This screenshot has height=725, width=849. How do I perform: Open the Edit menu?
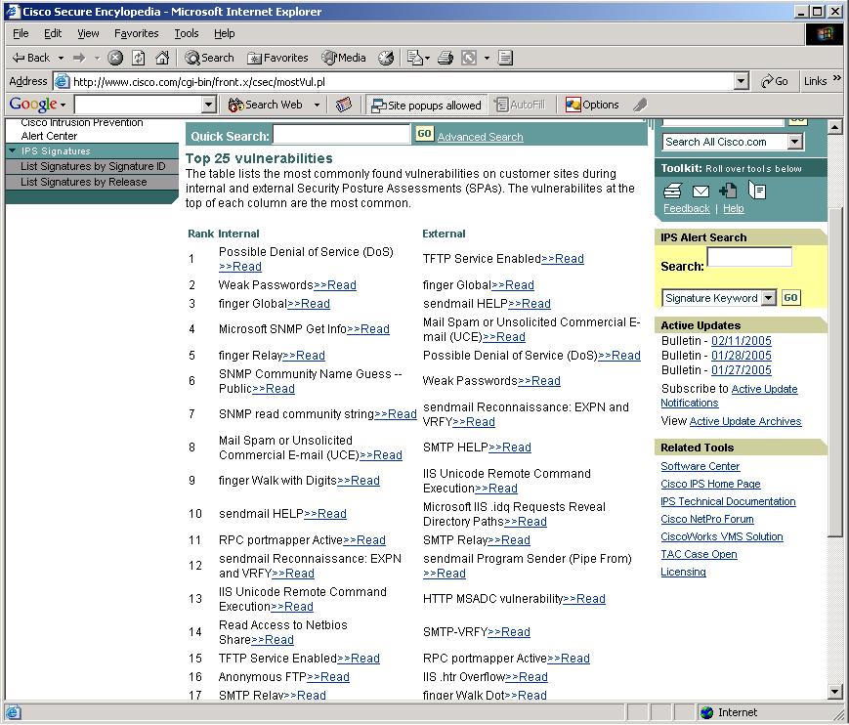coord(53,33)
